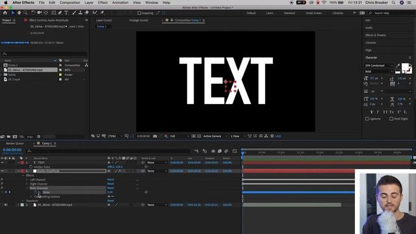
Task: Select the Eraser tool
Action: (x=86, y=13)
